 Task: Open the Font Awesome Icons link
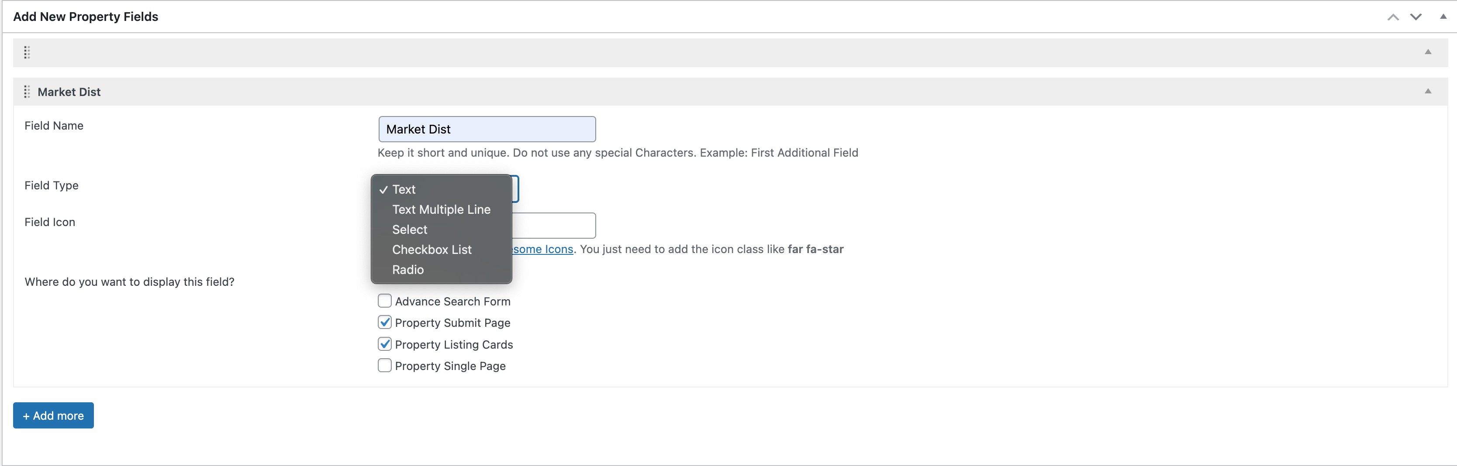point(542,249)
